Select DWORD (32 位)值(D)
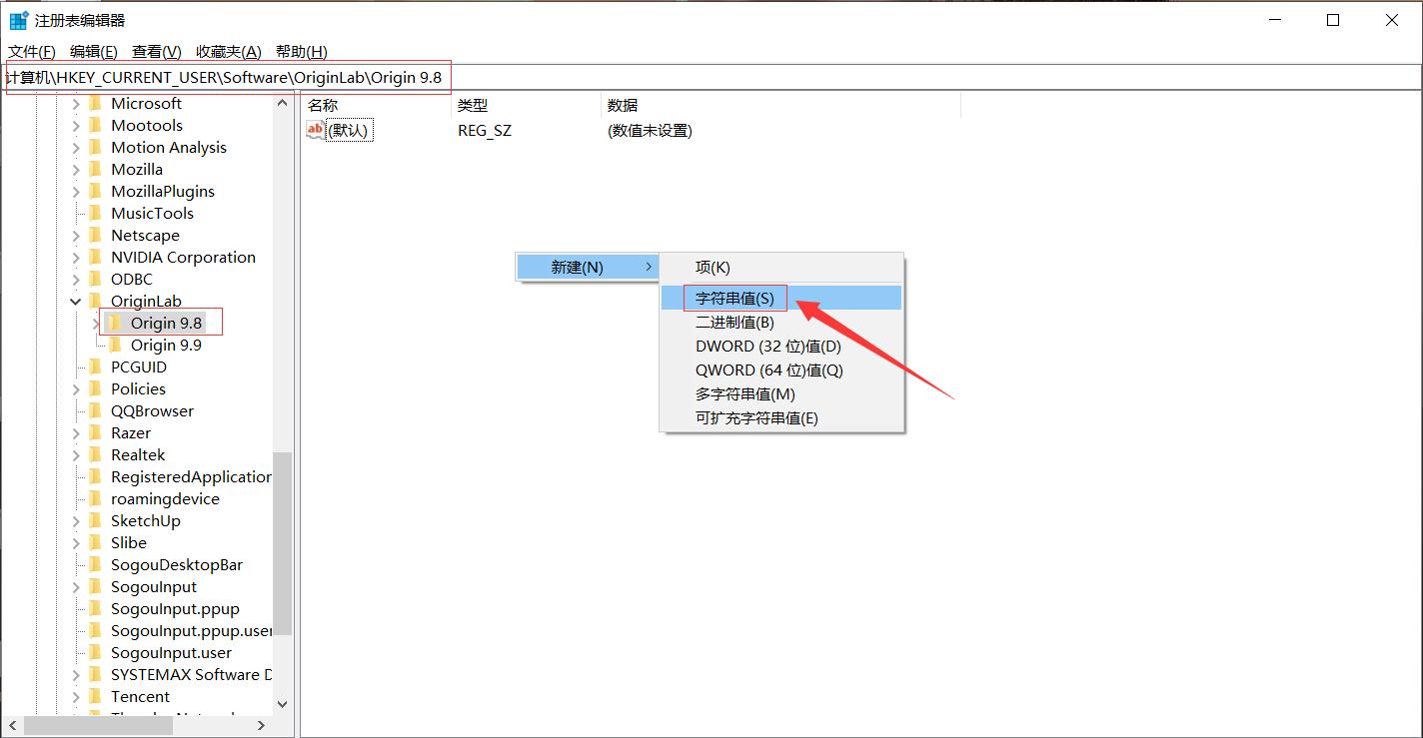 click(x=781, y=346)
